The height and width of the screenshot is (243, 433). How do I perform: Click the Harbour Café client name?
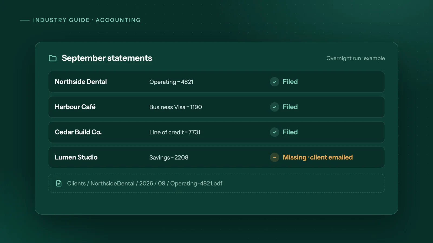click(75, 107)
